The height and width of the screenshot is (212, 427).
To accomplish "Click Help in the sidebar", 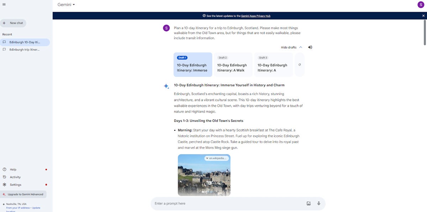I will [x=13, y=169].
